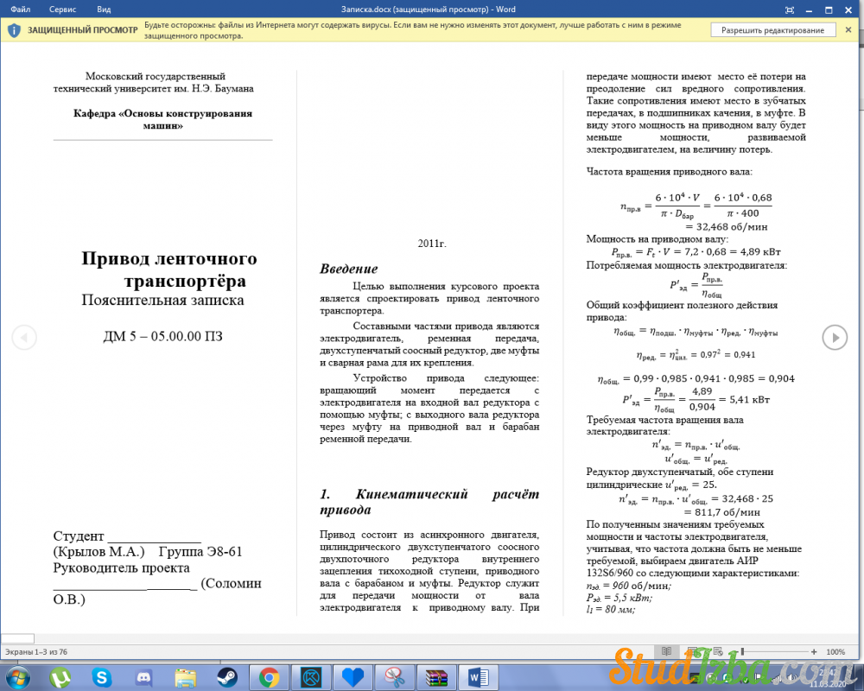Switch to WinRAR on the taskbar
Image resolution: width=864 pixels, height=691 pixels.
point(437,677)
